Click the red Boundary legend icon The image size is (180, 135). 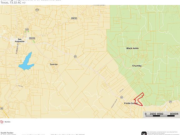[2, 122]
